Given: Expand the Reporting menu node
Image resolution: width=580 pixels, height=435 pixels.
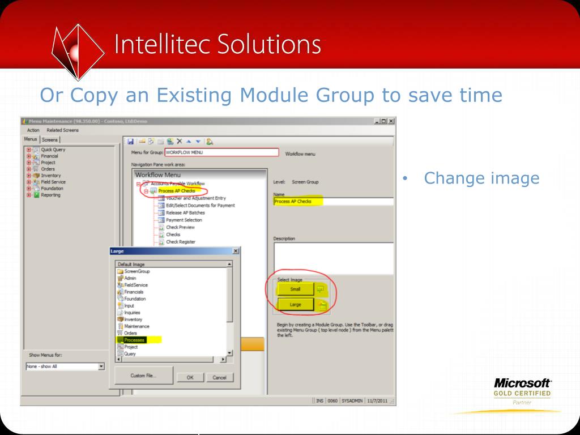Looking at the screenshot, I should click(x=29, y=195).
